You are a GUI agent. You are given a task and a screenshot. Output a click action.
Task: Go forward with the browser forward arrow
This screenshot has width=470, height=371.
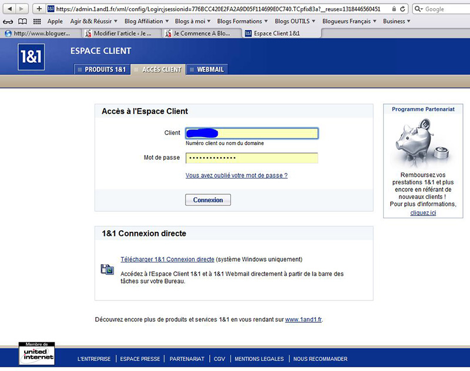pos(22,9)
